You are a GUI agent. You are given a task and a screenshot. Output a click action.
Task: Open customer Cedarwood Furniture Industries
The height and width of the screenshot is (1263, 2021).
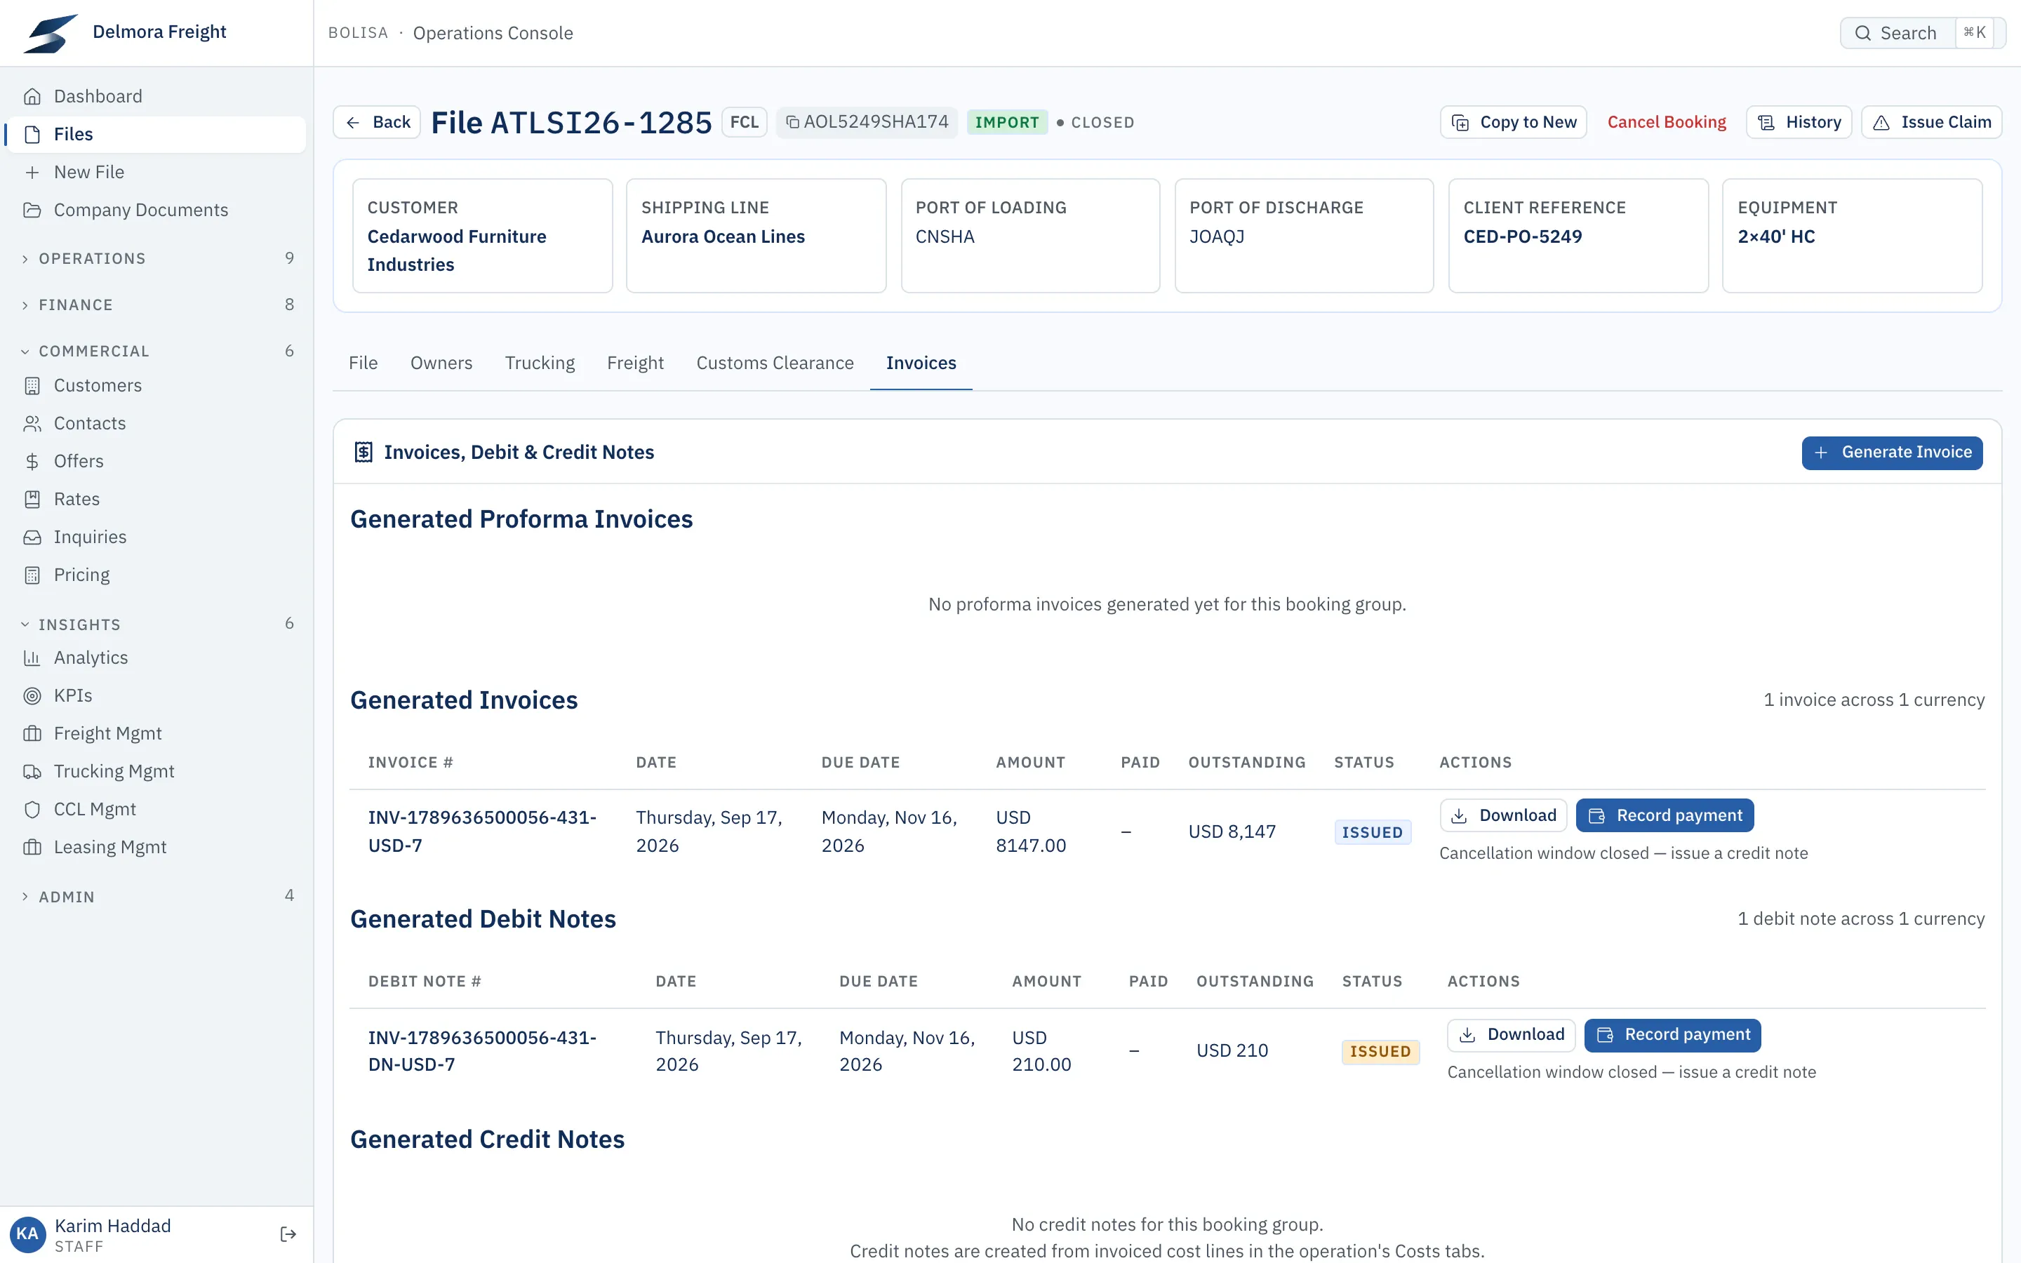(x=457, y=250)
